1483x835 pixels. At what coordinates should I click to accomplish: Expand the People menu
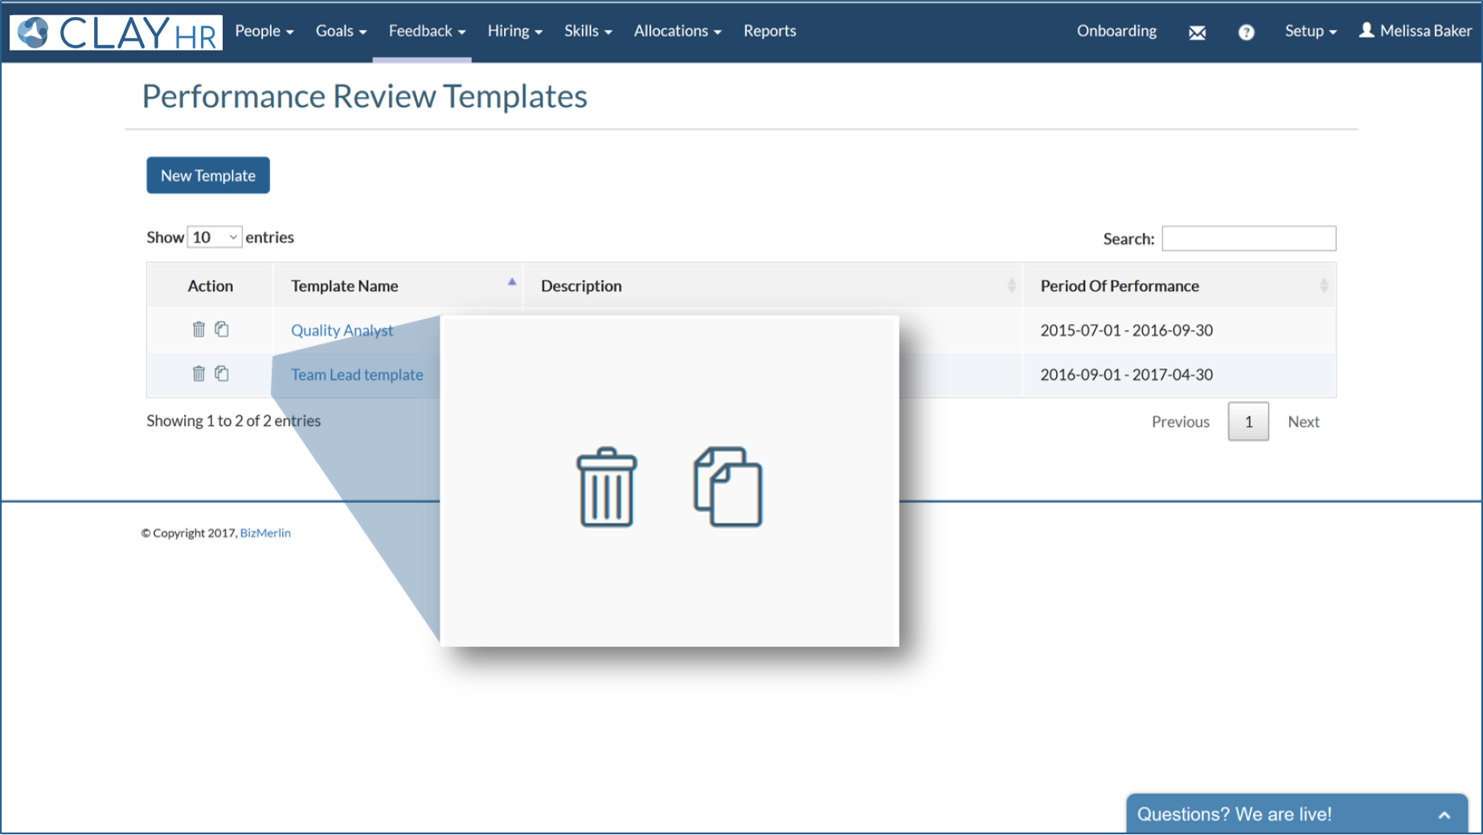tap(264, 31)
